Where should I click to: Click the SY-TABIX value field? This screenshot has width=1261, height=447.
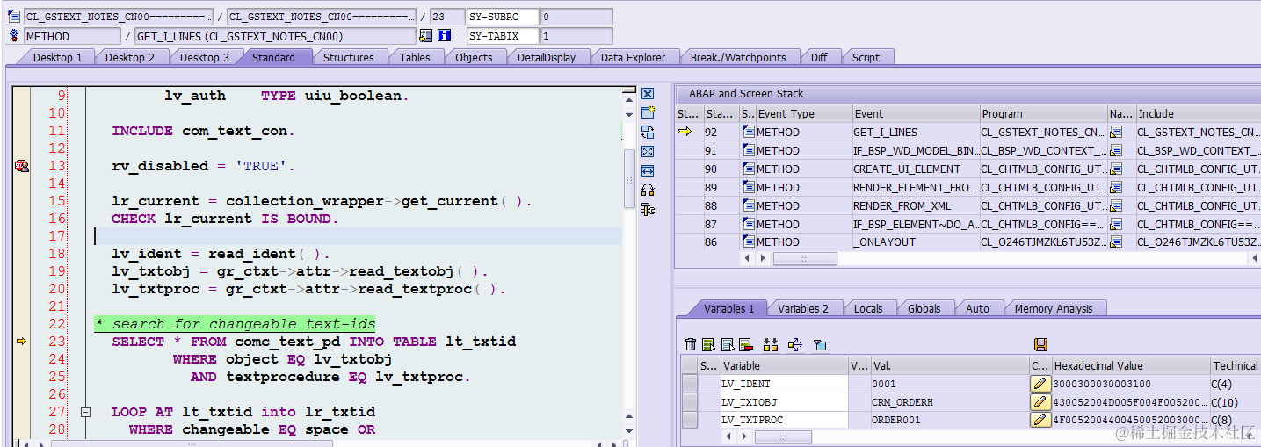click(x=576, y=36)
